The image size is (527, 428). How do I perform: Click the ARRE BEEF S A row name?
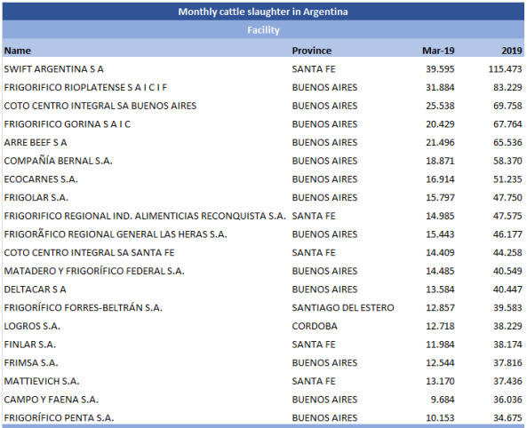36,142
